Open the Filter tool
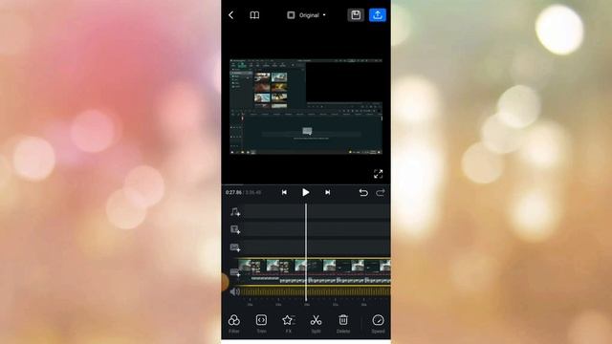This screenshot has height=344, width=612. click(x=233, y=324)
